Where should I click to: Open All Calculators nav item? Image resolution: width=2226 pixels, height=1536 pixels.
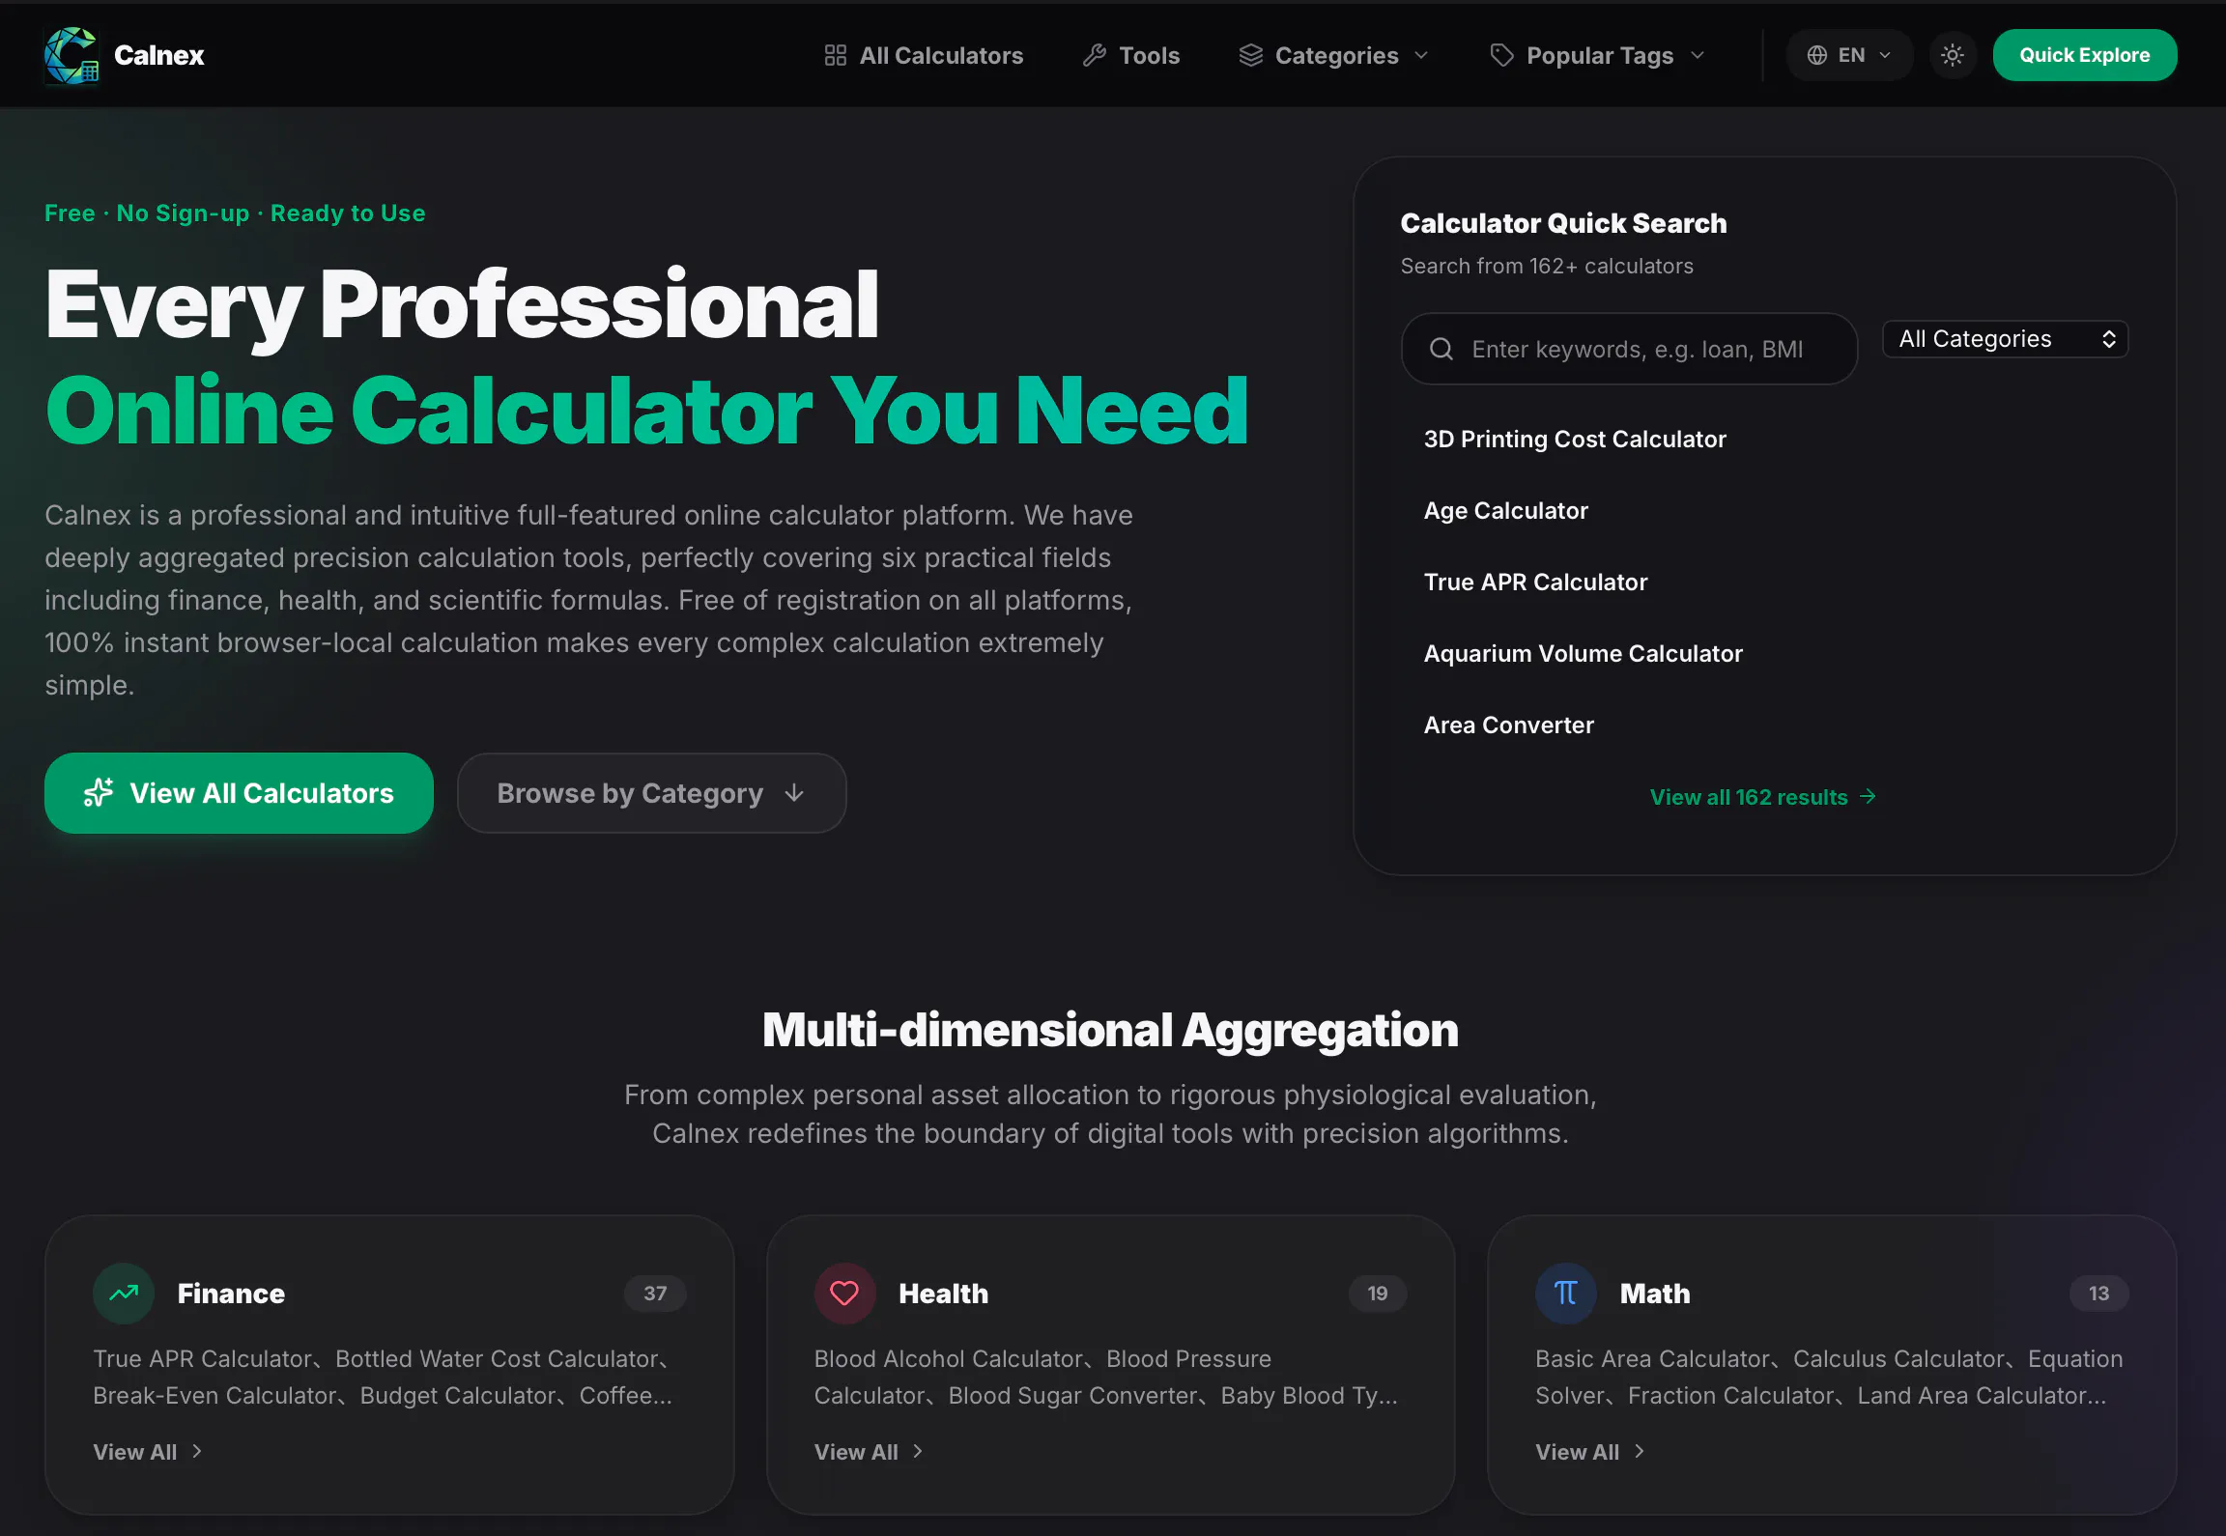[924, 55]
